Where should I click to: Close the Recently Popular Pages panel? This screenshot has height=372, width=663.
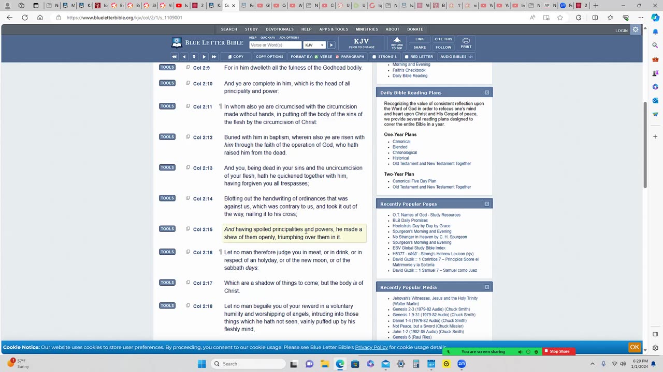tap(487, 204)
